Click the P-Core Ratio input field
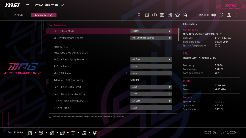 [151, 66]
